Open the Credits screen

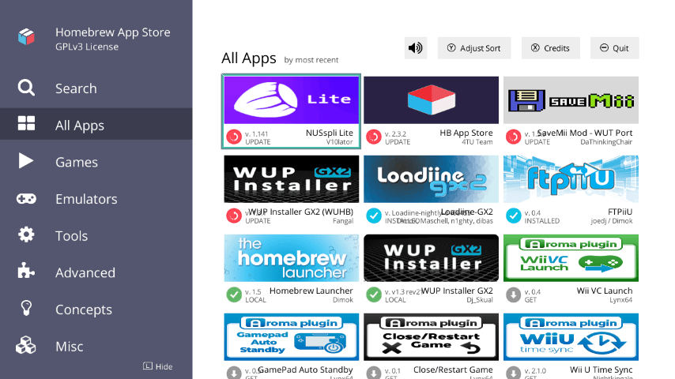pyautogui.click(x=550, y=48)
